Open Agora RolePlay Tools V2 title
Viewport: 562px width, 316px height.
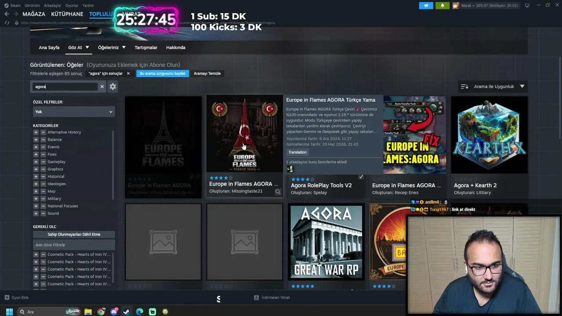click(321, 185)
